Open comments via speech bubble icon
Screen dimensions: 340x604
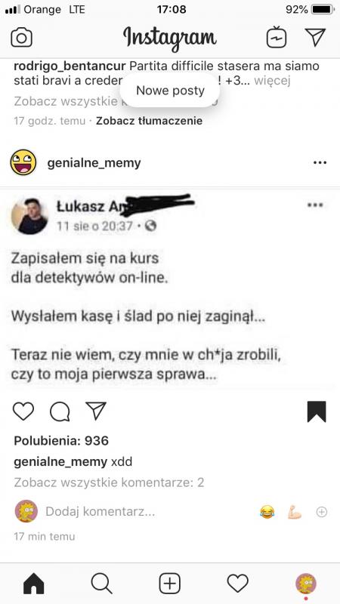[60, 411]
